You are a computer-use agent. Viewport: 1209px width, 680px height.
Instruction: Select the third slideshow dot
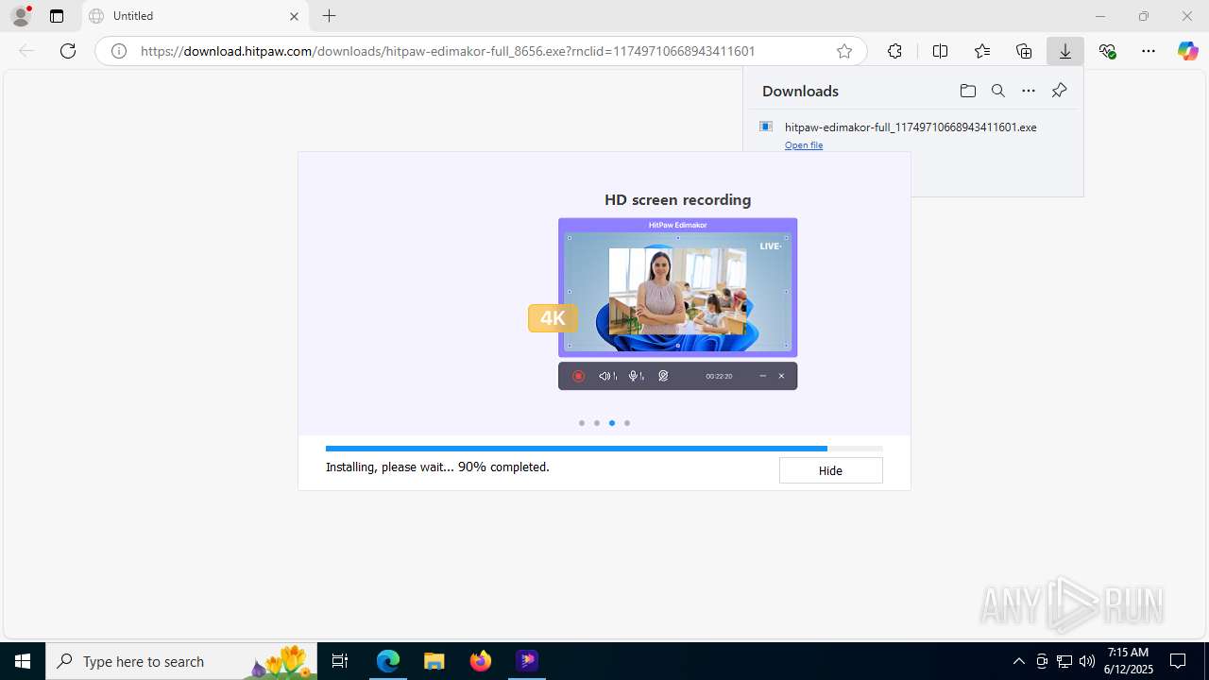coord(612,423)
